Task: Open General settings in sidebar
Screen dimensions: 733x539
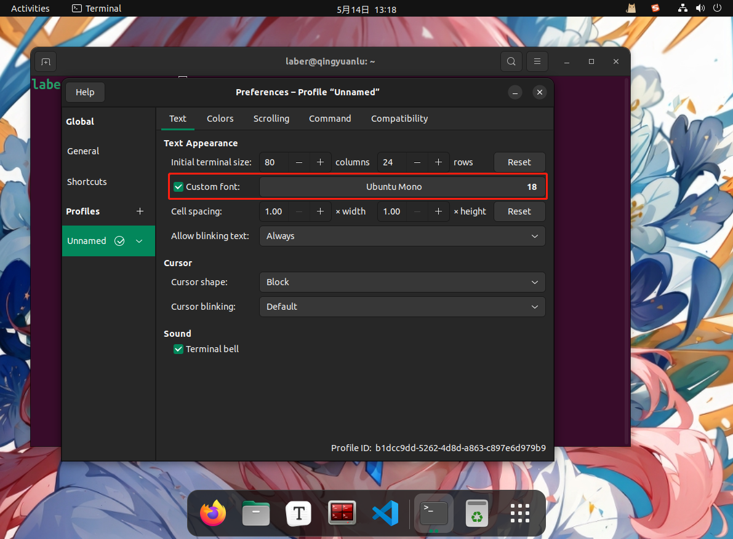Action: 108,151
